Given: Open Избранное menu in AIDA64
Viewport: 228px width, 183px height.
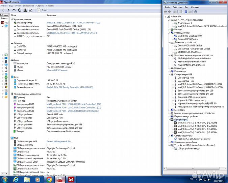Looking at the screenshot, I should pyautogui.click(x=28, y=6).
